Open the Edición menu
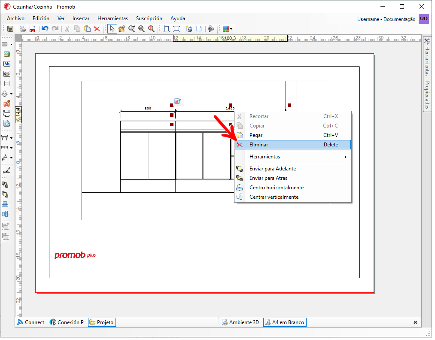 41,18
